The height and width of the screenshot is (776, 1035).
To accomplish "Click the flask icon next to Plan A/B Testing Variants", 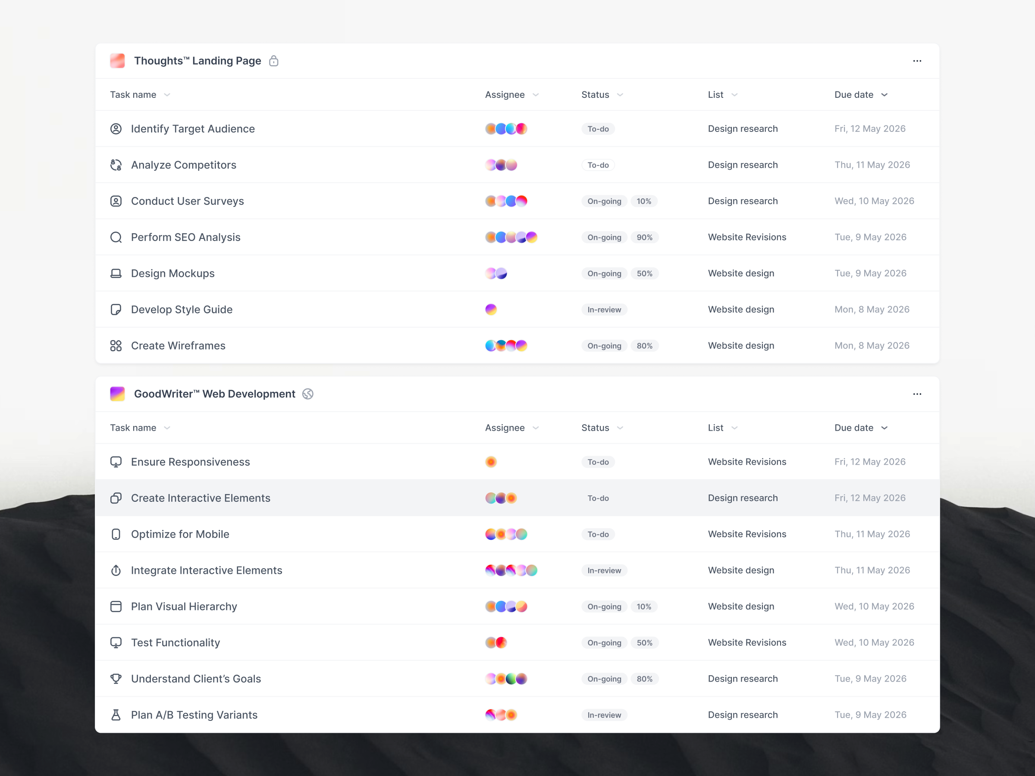I will (116, 715).
